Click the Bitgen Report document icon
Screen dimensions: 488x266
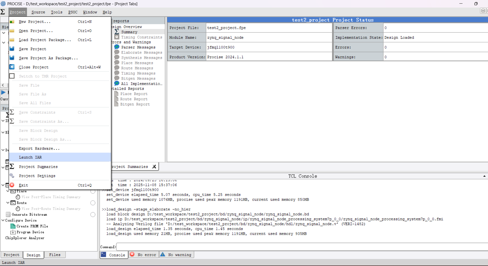[x=116, y=104]
